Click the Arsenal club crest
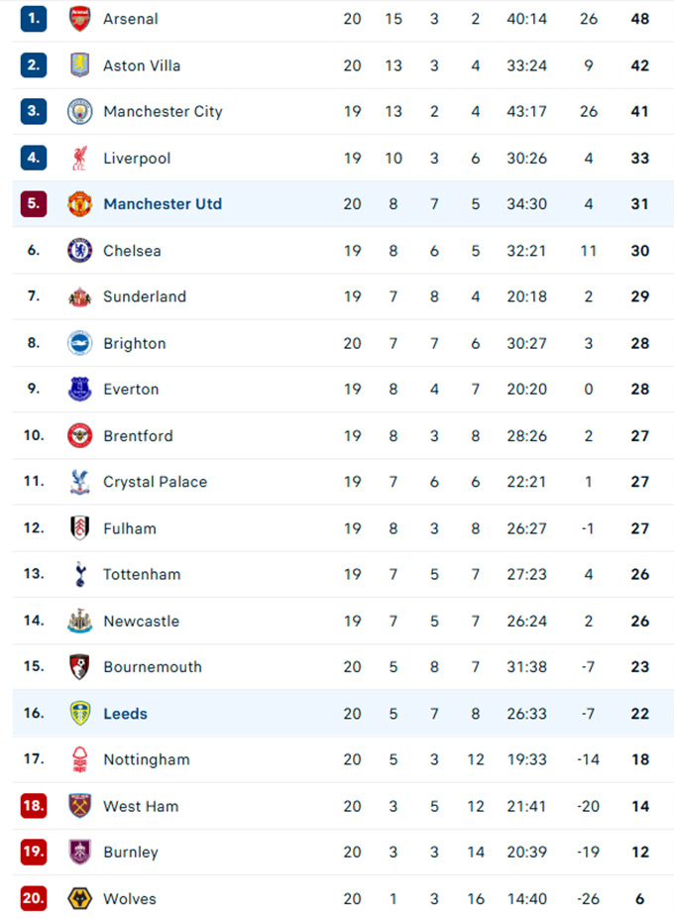The height and width of the screenshot is (919, 674). point(79,19)
